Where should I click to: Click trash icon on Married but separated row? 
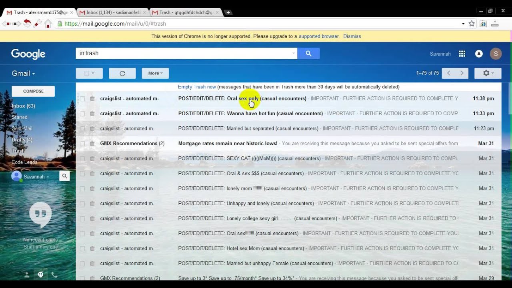[x=92, y=128]
